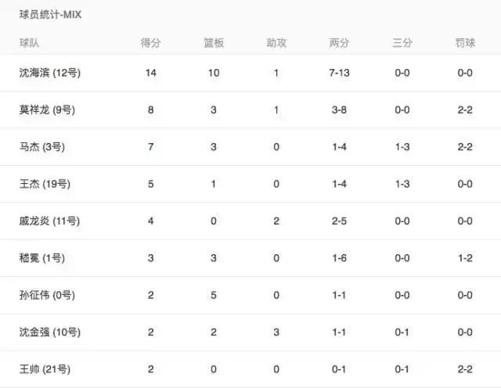Click the 罚球 column header
Image resolution: width=501 pixels, height=388 pixels.
(x=465, y=43)
